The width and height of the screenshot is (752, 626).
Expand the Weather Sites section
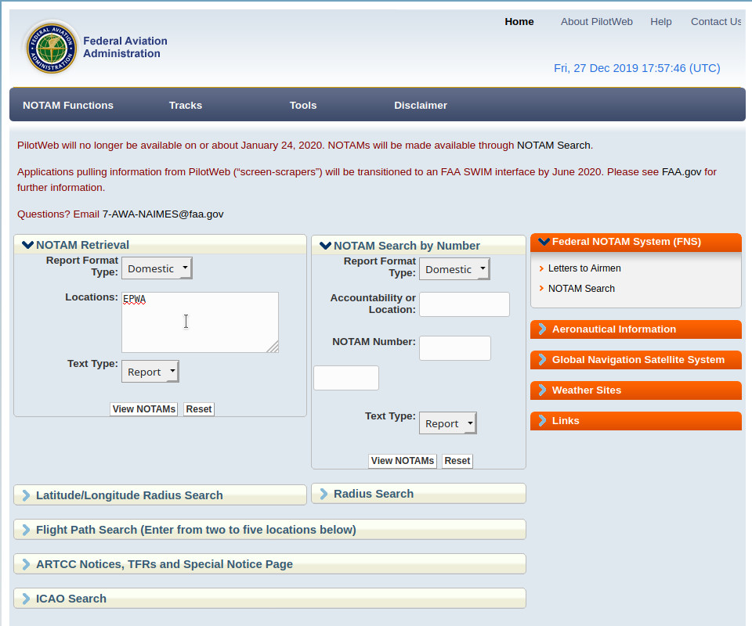pos(636,390)
